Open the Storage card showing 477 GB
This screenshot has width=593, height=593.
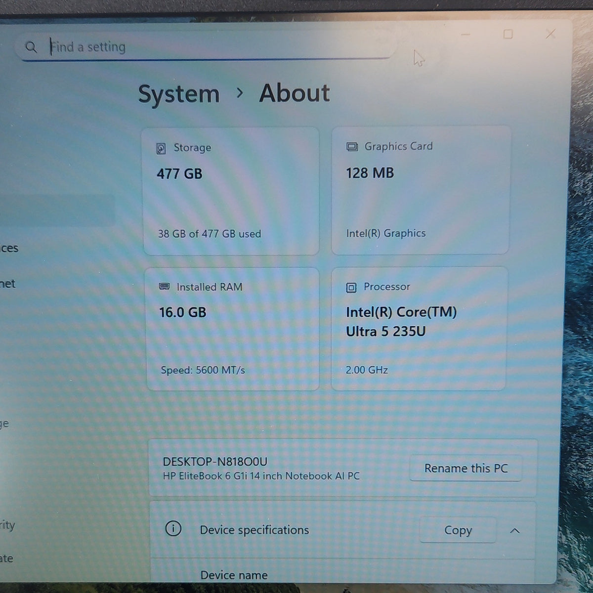pyautogui.click(x=231, y=191)
